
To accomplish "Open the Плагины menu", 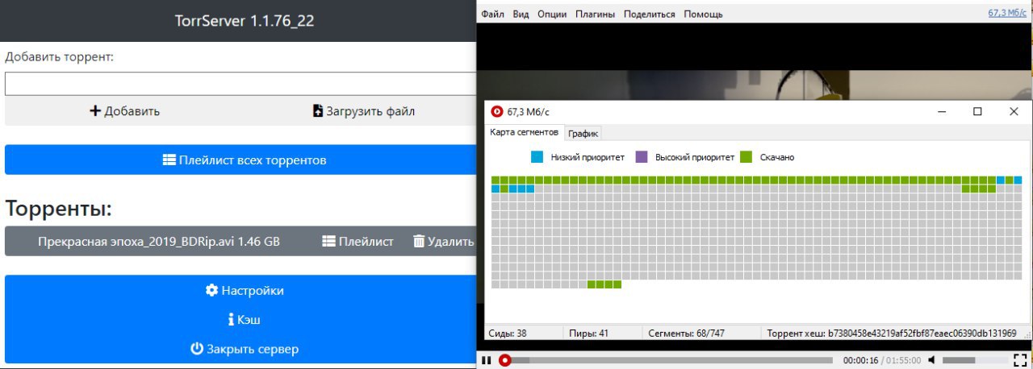I will point(595,14).
